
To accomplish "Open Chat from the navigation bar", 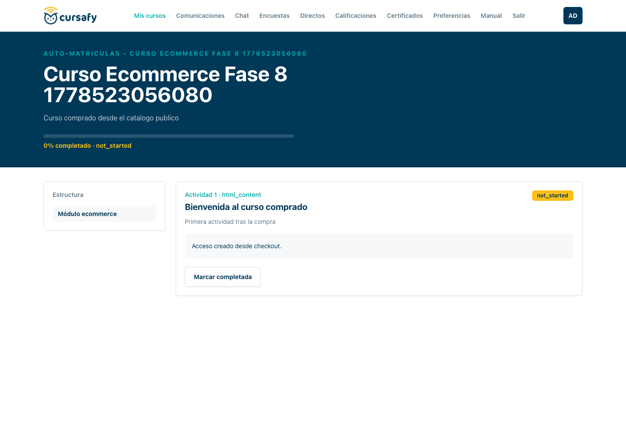I will click(242, 16).
